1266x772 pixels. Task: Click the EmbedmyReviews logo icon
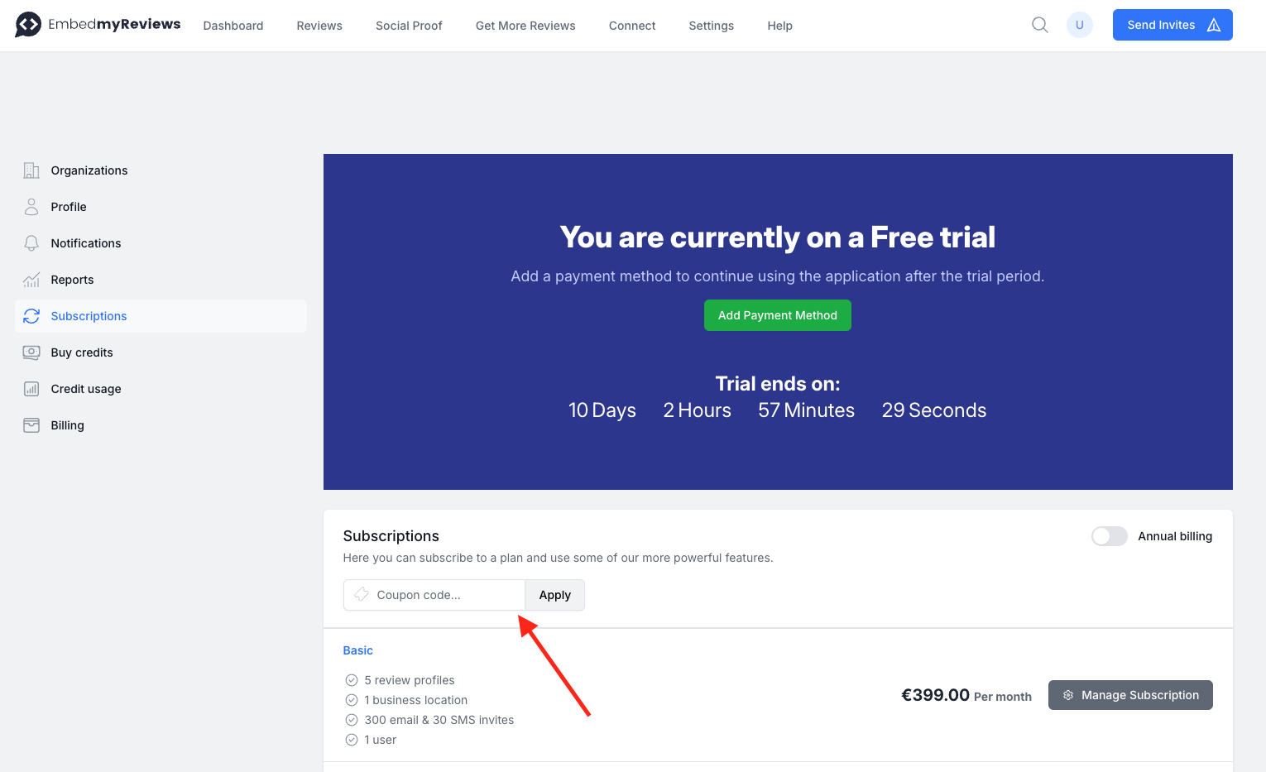[x=28, y=25]
